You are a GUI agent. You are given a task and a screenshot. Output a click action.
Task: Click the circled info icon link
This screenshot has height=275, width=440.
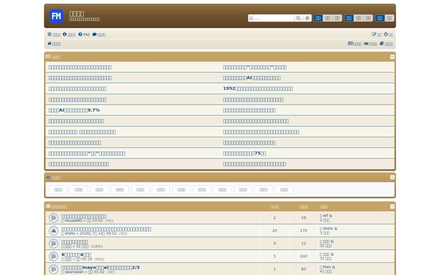click(x=69, y=34)
